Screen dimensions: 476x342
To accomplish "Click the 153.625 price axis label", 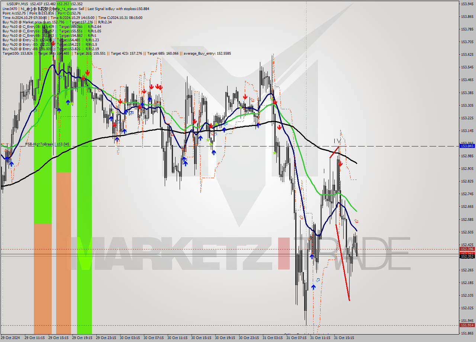I will coord(467,54).
